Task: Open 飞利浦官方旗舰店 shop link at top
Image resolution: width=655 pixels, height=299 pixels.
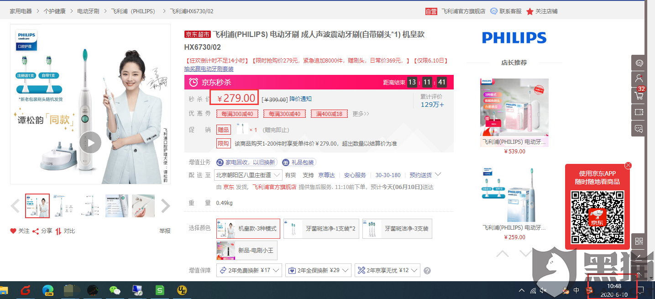Action: pyautogui.click(x=463, y=11)
